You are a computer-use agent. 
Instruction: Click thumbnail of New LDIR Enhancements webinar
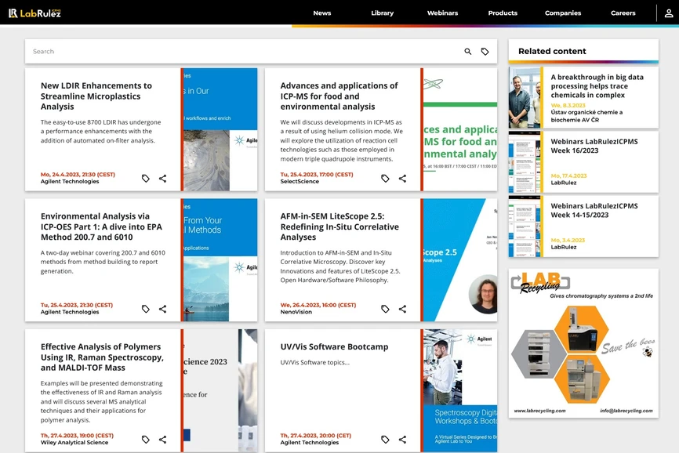coord(219,129)
